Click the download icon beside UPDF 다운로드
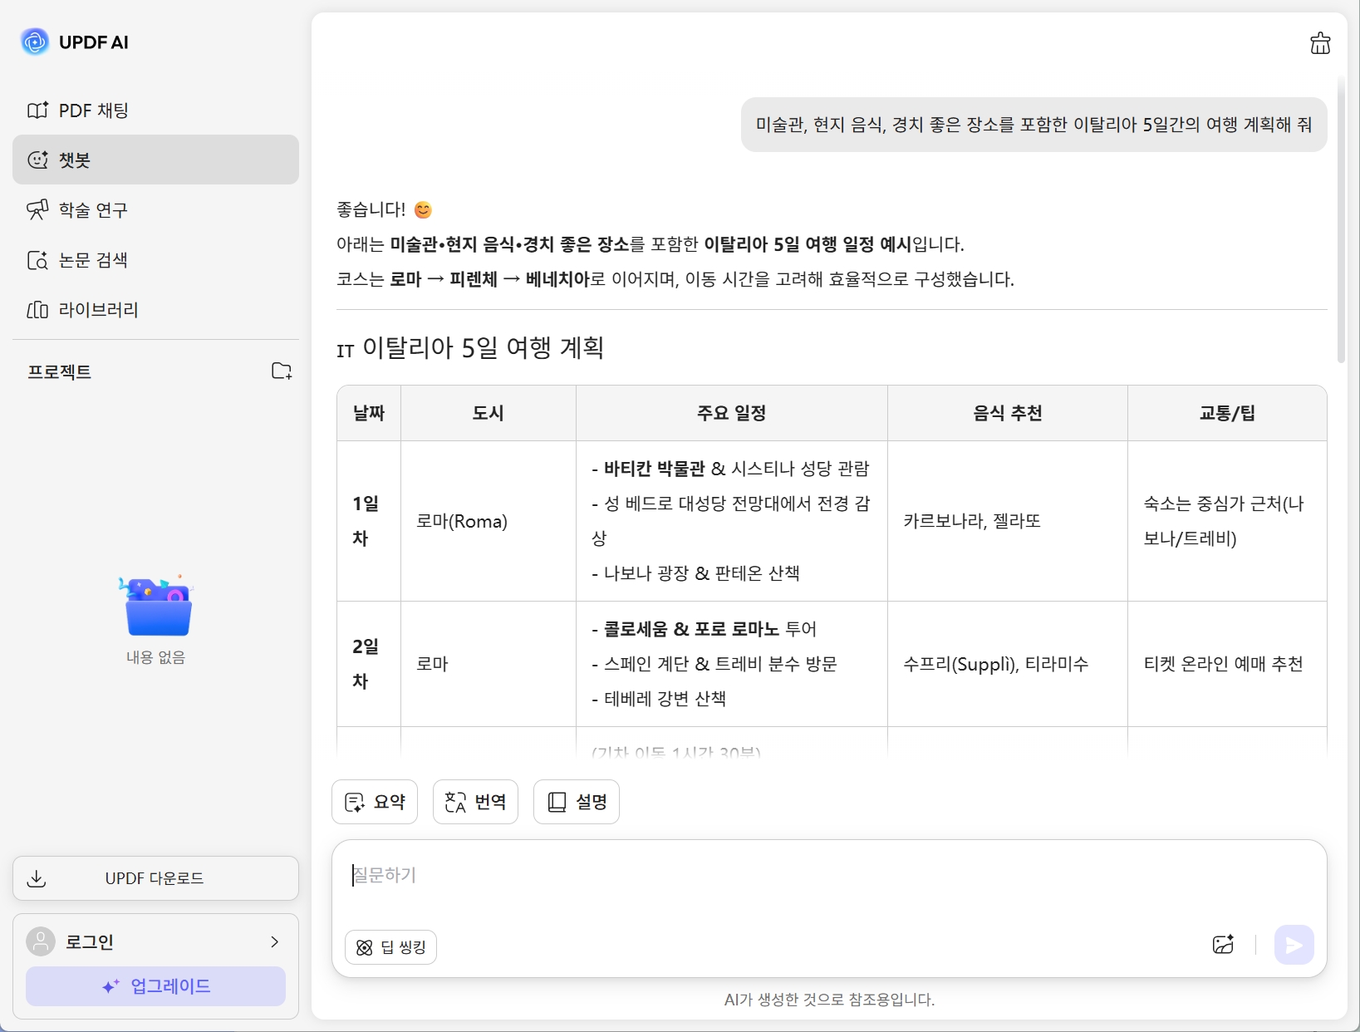The image size is (1360, 1032). (37, 878)
